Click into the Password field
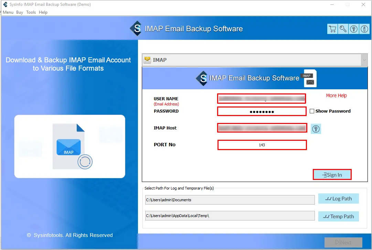This screenshot has height=250, width=372. click(262, 111)
